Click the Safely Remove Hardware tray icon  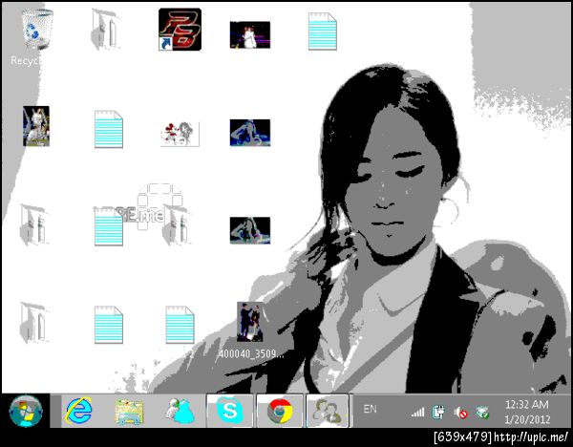[x=482, y=413]
